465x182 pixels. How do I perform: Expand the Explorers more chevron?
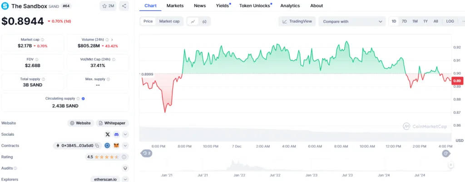[125, 179]
